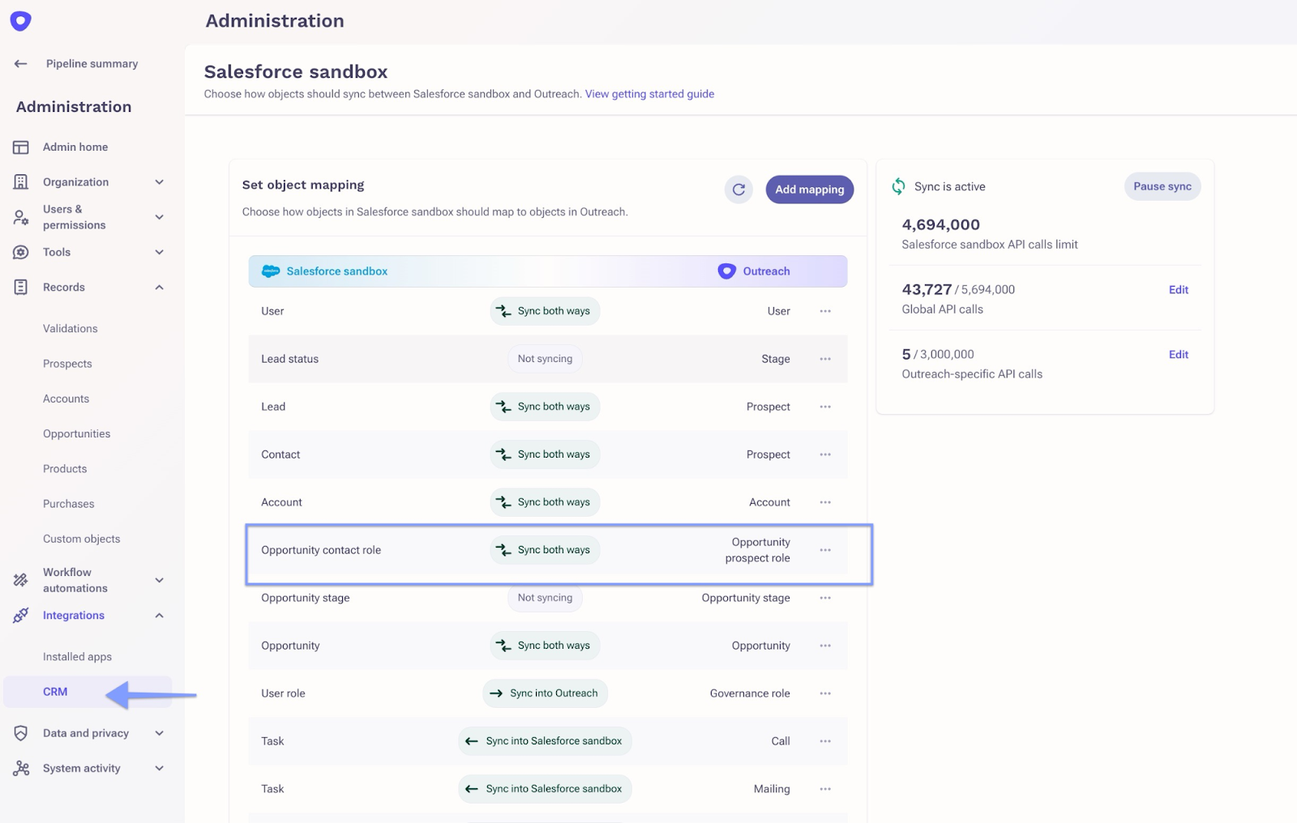Click Not syncing badge on Opportunity stage row
Viewport: 1297px width, 823px height.
(x=545, y=598)
